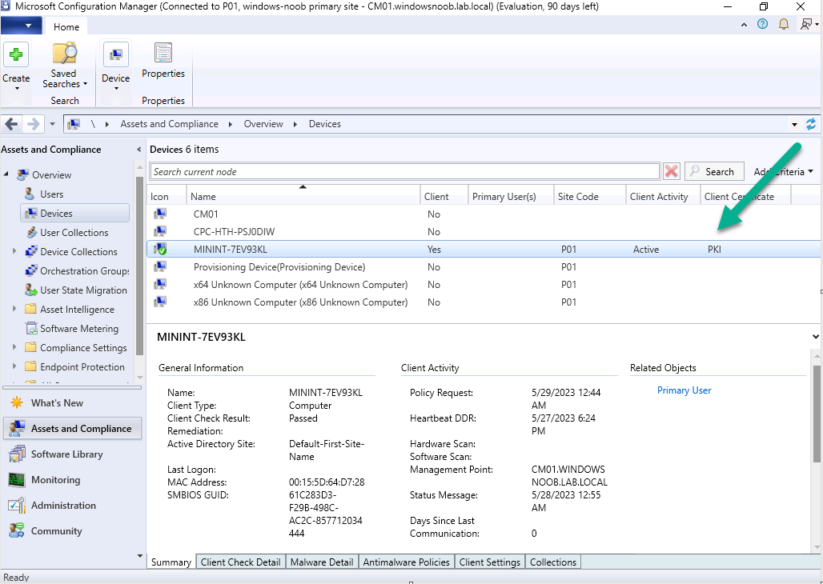The height and width of the screenshot is (584, 823).
Task: Click the Device ribbon icon
Action: 115,54
